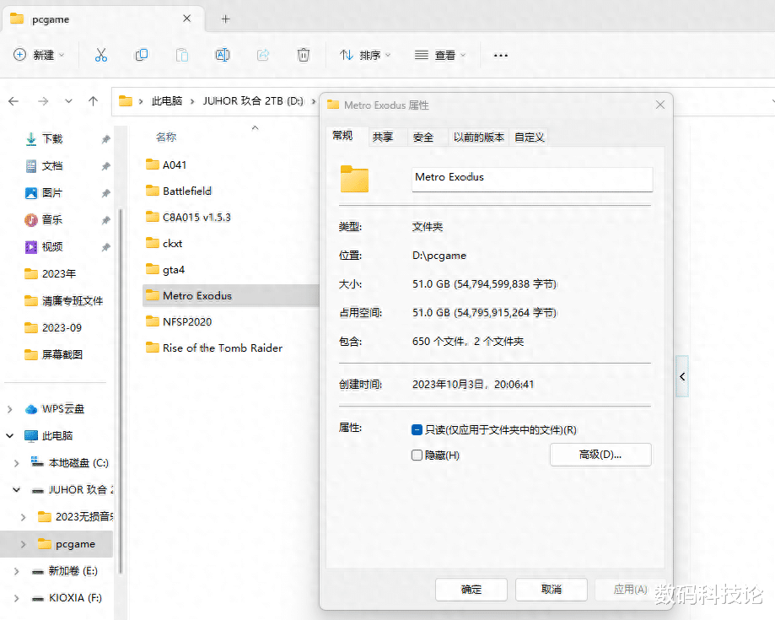Viewport: 775px width, 620px height.
Task: Collapse the 此电脑 tree node
Action: tap(10, 435)
